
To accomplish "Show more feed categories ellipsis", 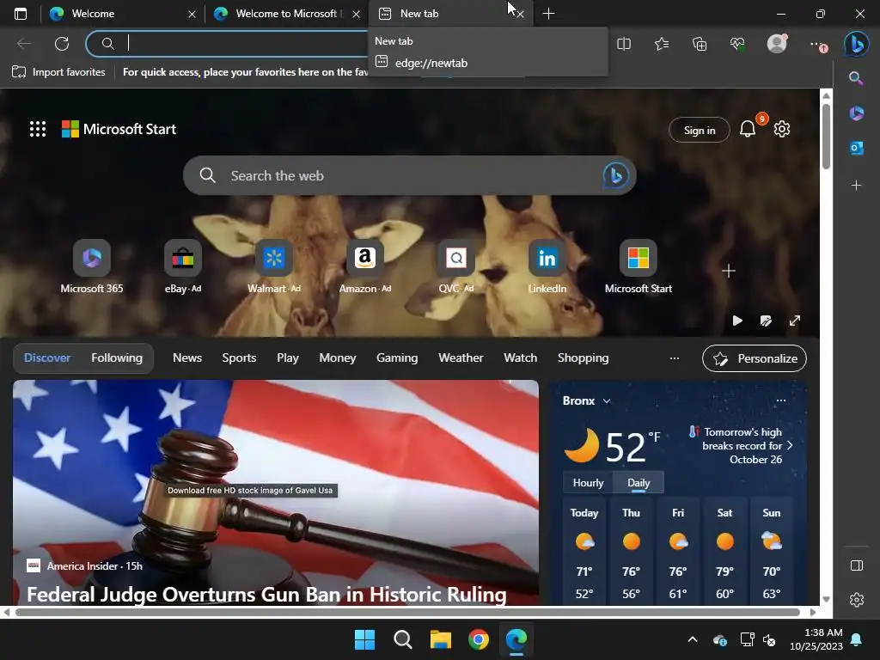I will (674, 358).
